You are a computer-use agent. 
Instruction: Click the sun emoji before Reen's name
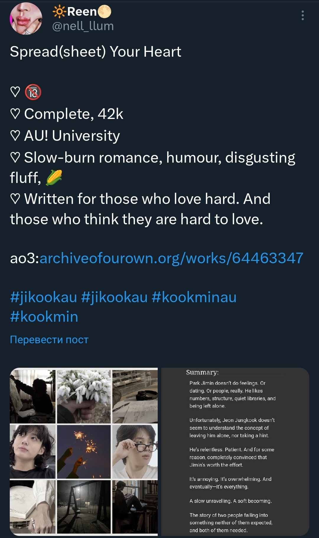tap(59, 12)
